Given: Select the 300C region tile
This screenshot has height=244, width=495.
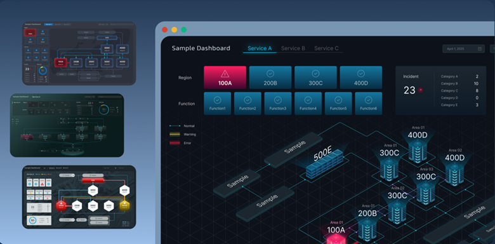Looking at the screenshot, I should pos(315,78).
